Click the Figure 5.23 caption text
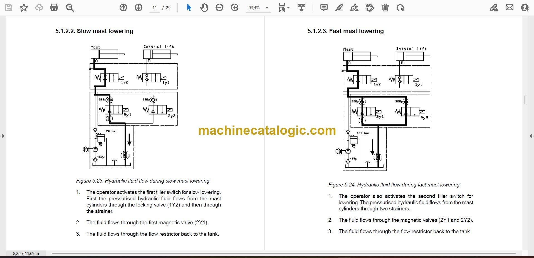 143,181
